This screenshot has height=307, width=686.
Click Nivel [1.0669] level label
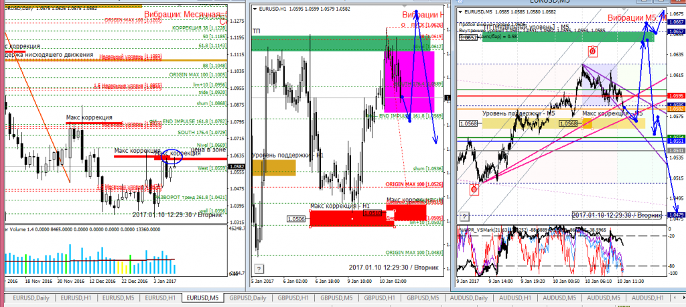coord(212,145)
